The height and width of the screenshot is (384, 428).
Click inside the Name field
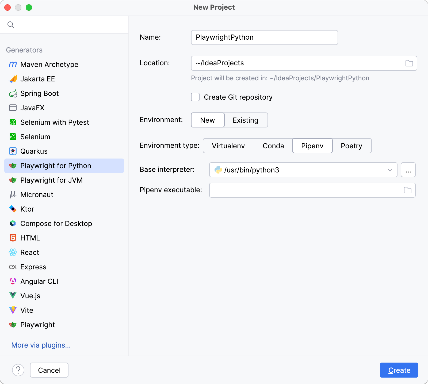pos(264,37)
